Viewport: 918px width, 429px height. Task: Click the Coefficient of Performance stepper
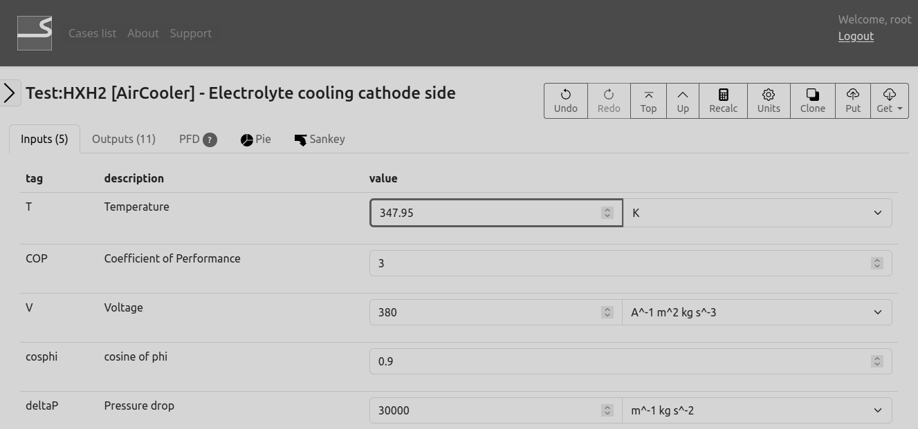[x=876, y=263]
